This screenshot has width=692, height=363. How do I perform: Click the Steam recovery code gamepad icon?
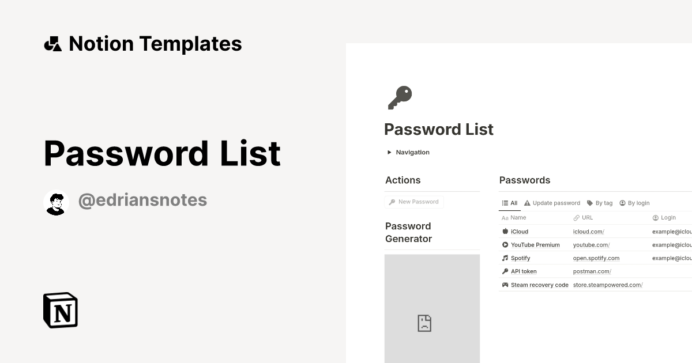[505, 285]
